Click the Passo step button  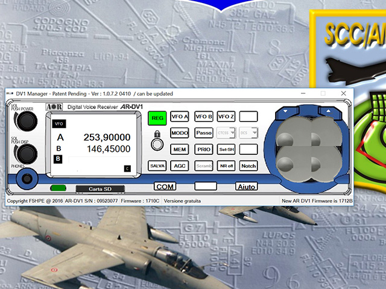click(204, 133)
